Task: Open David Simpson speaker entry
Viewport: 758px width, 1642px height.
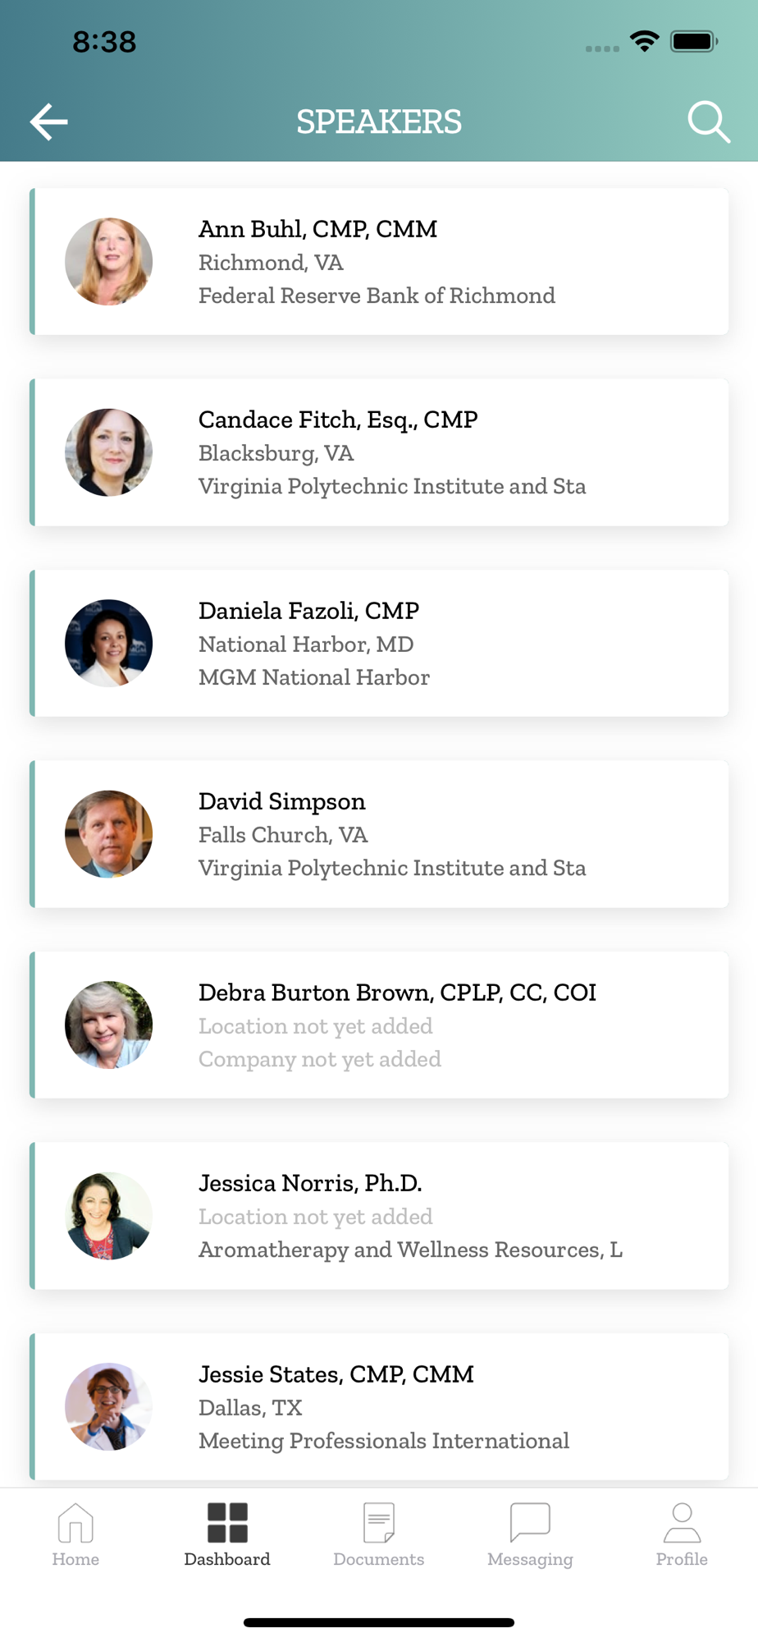Action: coord(379,834)
